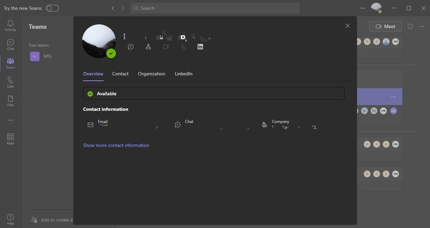
Task: Click Join or create a team
Action: click(x=52, y=220)
